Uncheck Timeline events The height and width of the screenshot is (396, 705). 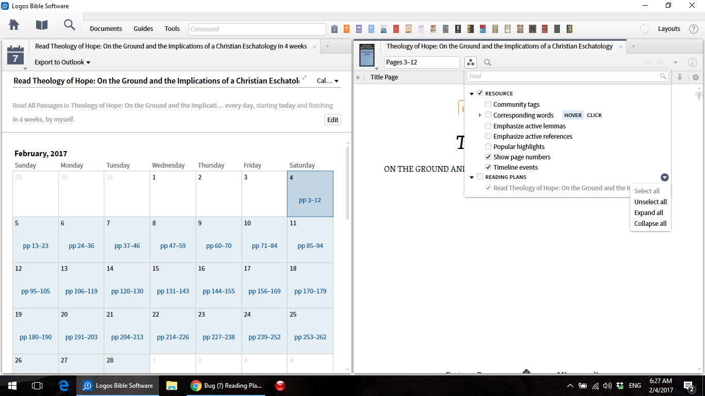[x=488, y=167]
